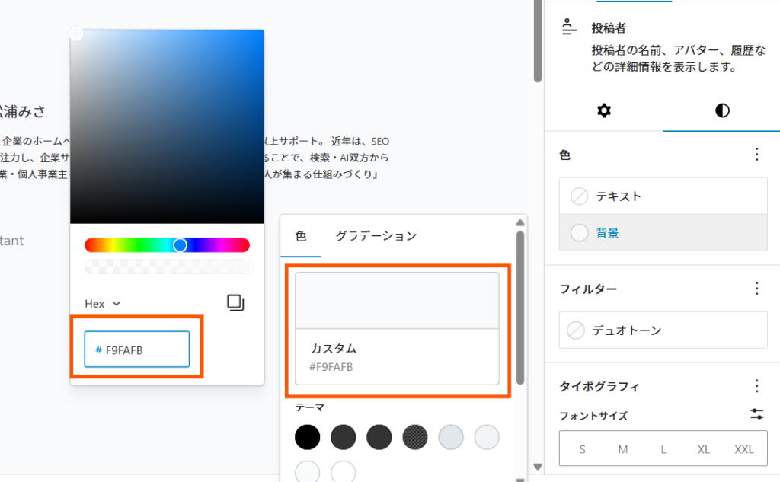Click the 投稿者 block icon
This screenshot has width=780, height=482.
click(569, 28)
